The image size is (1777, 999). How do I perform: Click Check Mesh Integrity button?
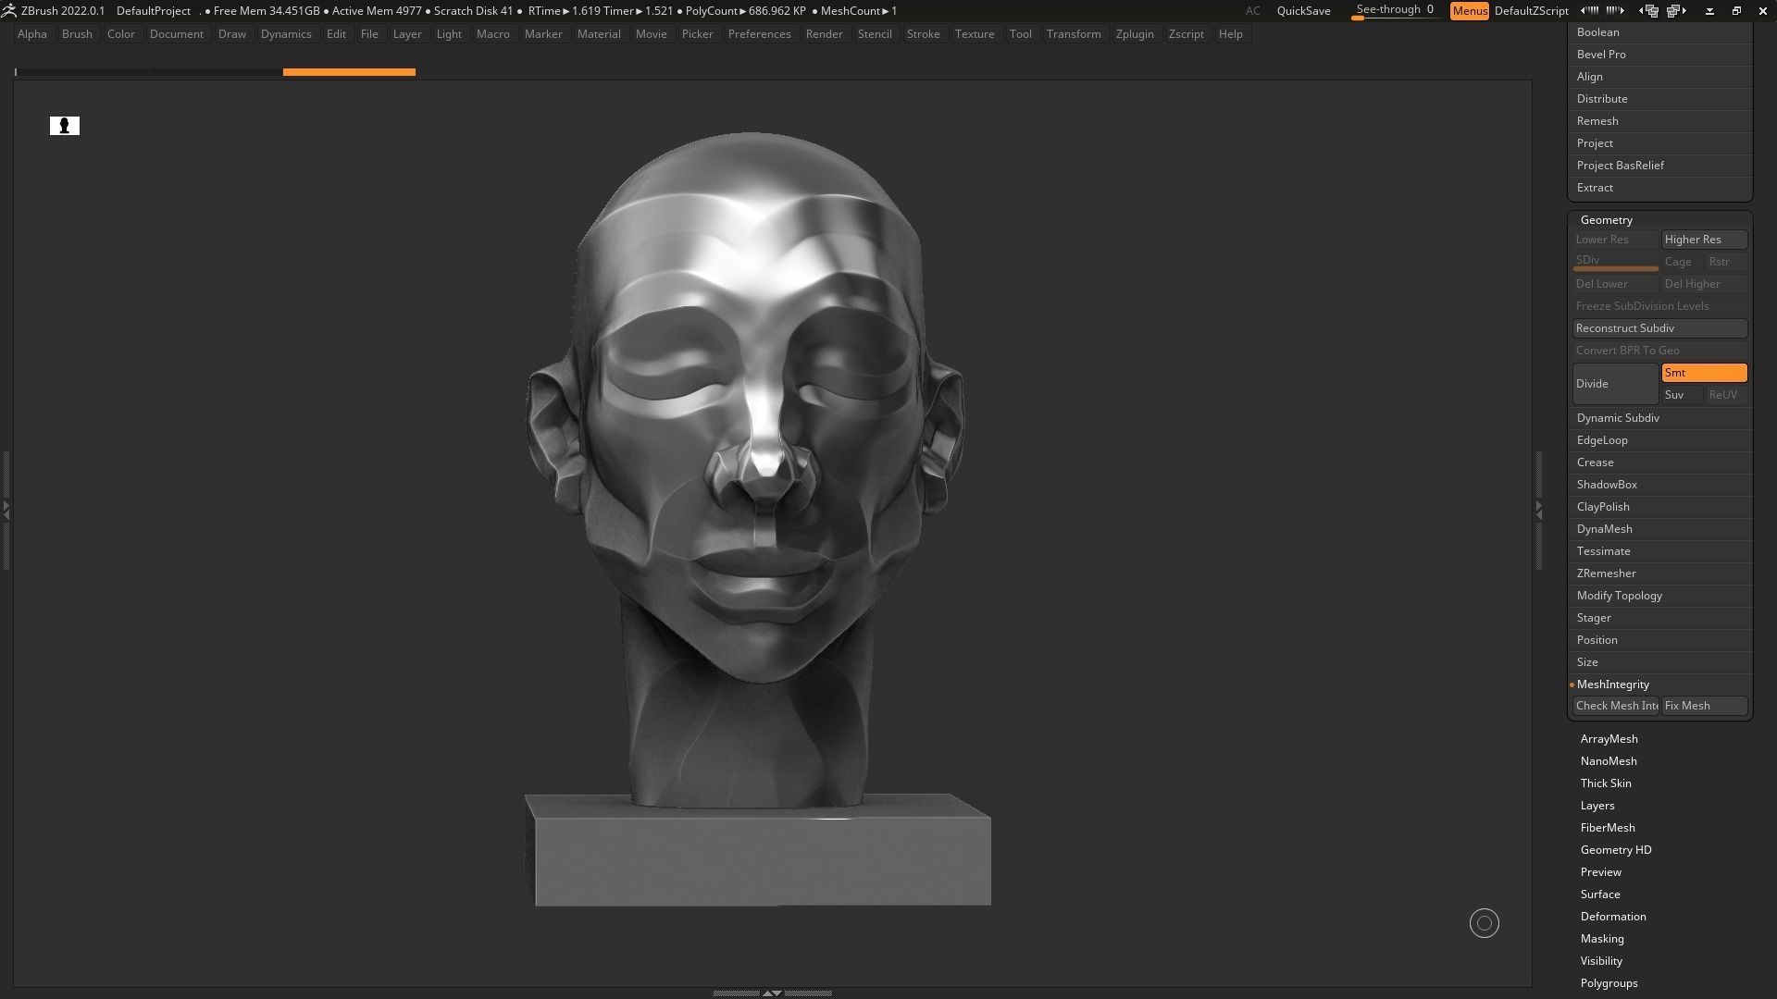pos(1615,706)
